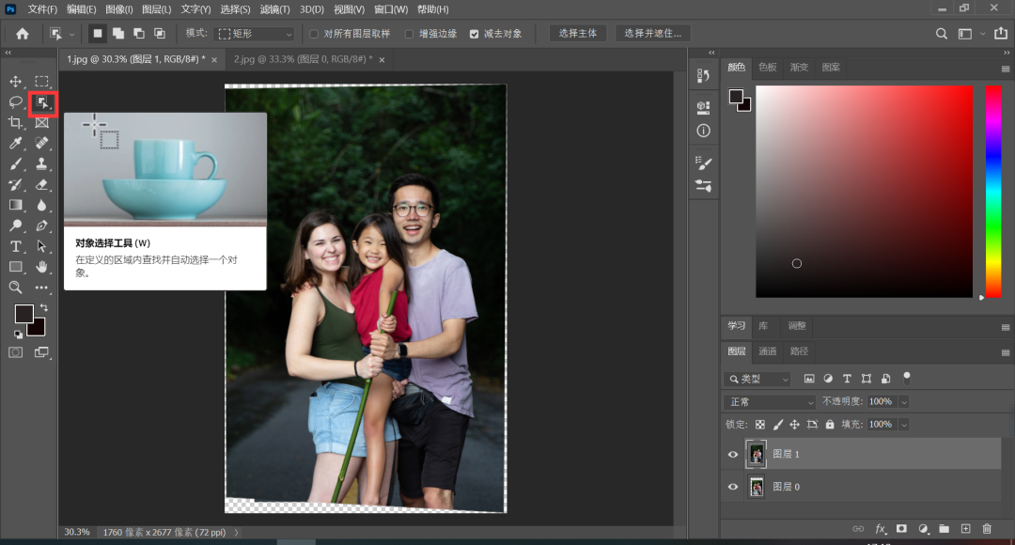
Task: Select the Lasso tool
Action: [x=16, y=102]
